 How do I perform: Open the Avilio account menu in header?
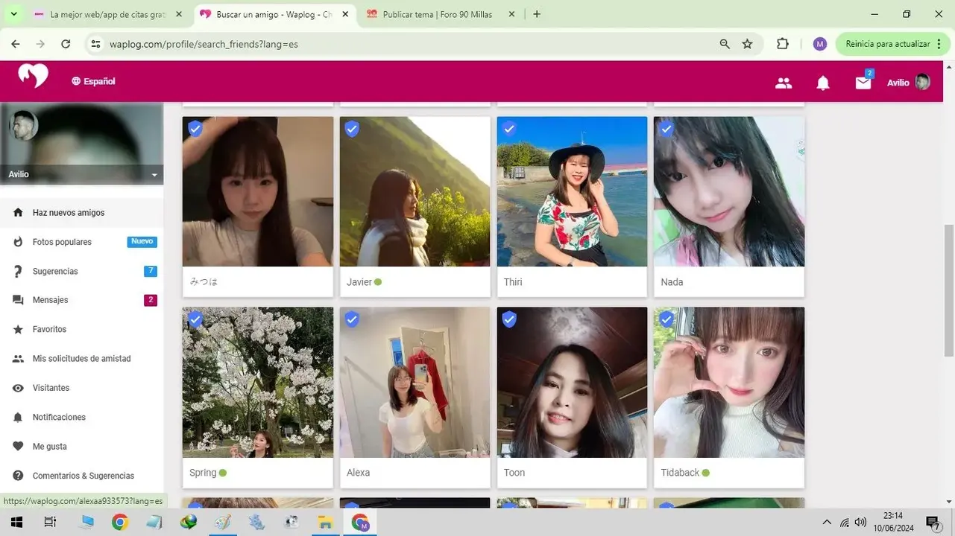coord(908,83)
